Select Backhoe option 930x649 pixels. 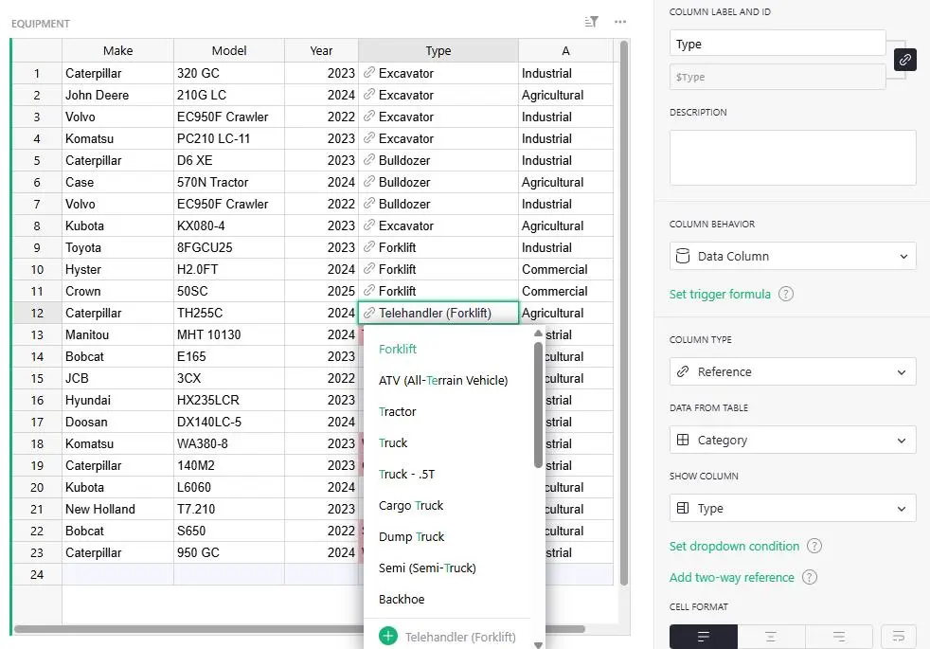[448, 599]
